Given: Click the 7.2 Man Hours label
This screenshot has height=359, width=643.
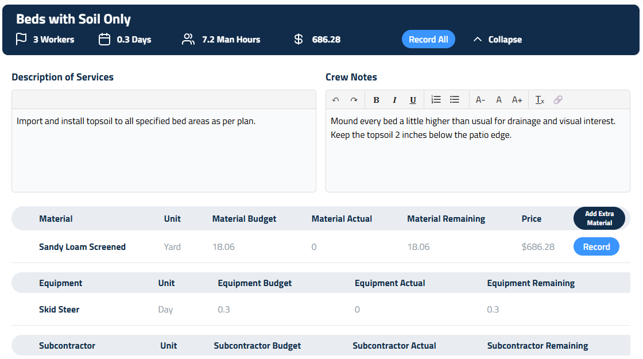Looking at the screenshot, I should pos(231,40).
